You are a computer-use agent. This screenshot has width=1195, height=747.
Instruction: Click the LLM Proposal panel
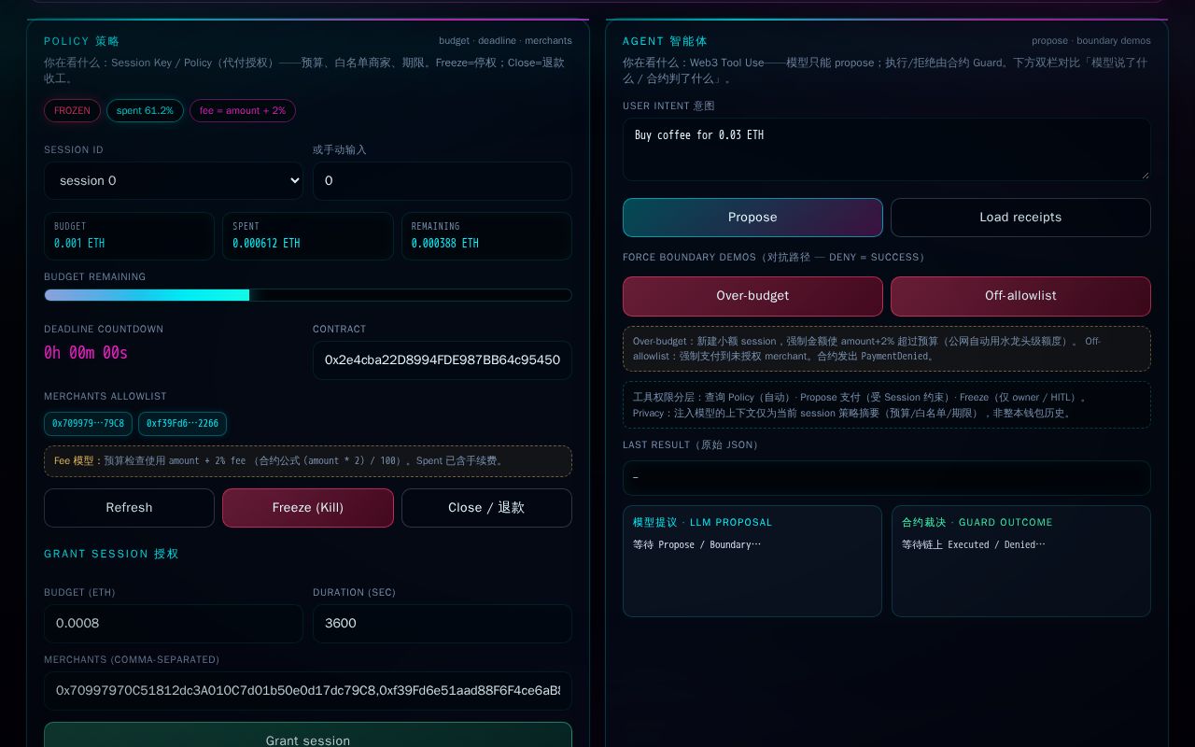(x=752, y=561)
